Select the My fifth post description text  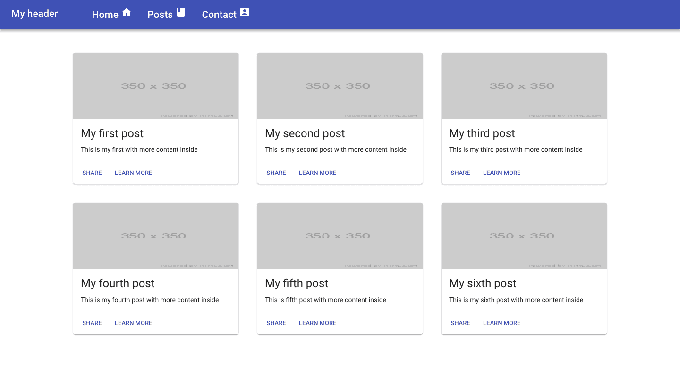(x=325, y=300)
